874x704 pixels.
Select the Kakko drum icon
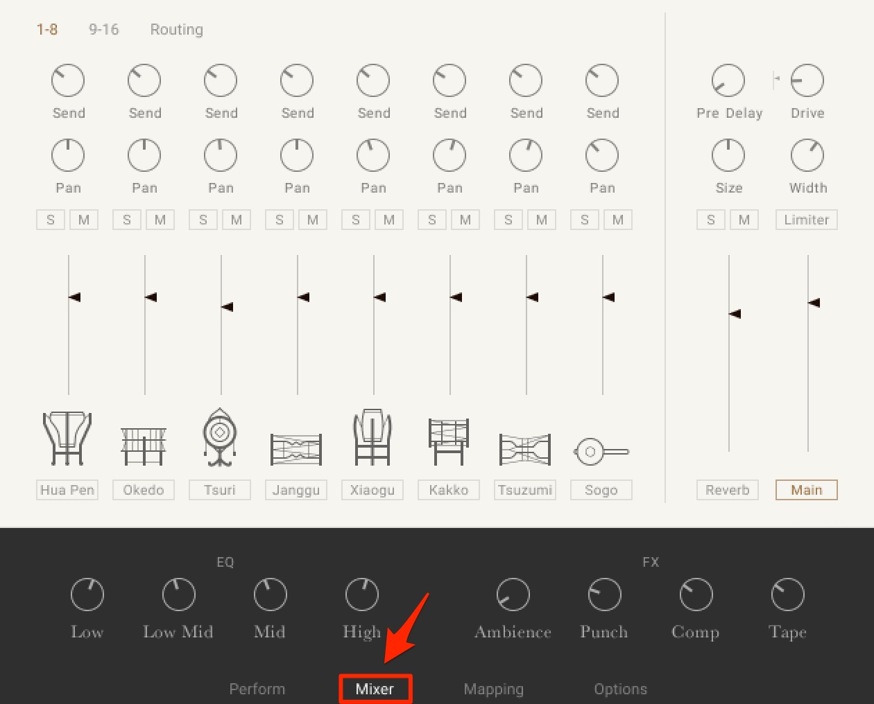449,441
